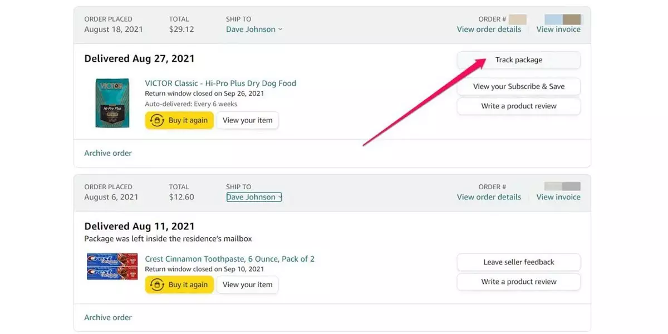Open View your Subscribe & Save
Screen dimensions: 668x334
pos(518,86)
